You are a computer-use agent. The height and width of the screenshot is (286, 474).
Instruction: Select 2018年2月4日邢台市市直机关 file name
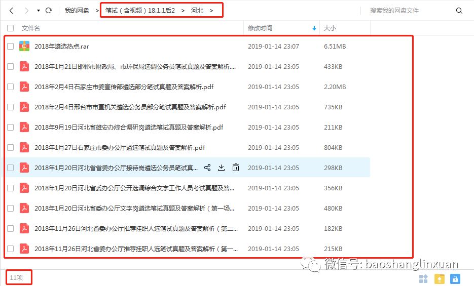130,107
